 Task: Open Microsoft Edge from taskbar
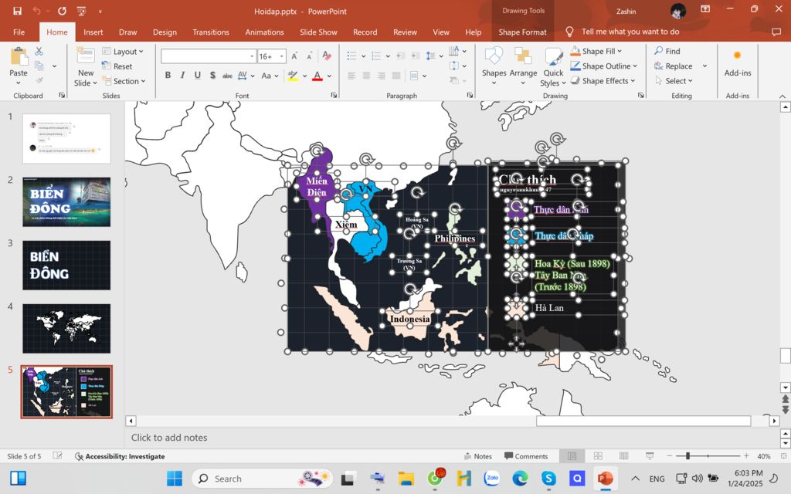click(520, 479)
